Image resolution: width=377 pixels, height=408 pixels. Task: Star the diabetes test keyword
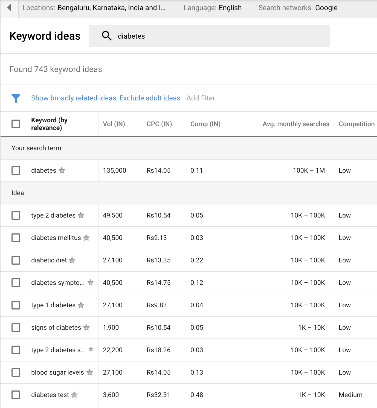(x=74, y=395)
